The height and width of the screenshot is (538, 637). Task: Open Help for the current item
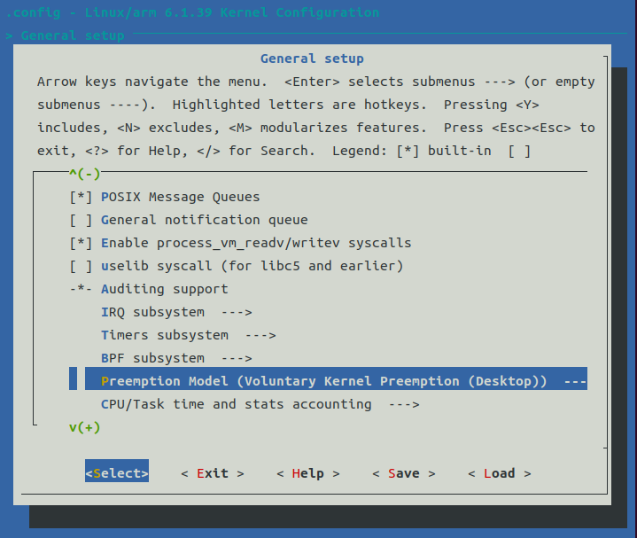[x=308, y=474]
